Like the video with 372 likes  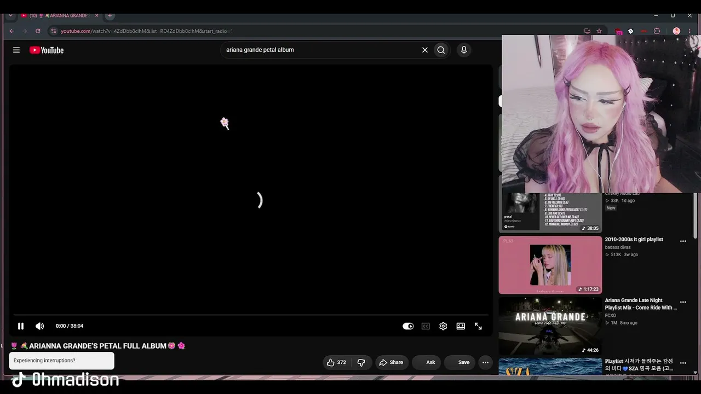[x=336, y=362]
